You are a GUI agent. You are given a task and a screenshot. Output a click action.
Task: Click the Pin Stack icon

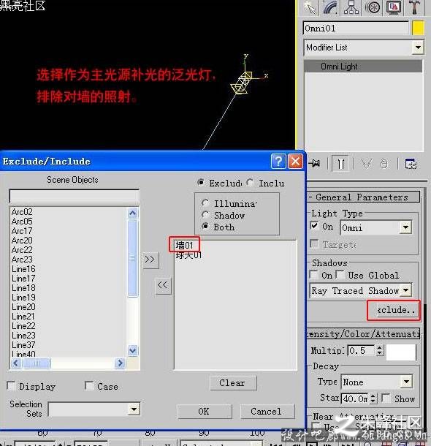coord(315,163)
